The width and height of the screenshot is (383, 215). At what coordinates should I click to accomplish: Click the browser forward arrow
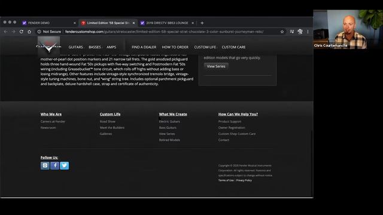point(13,32)
